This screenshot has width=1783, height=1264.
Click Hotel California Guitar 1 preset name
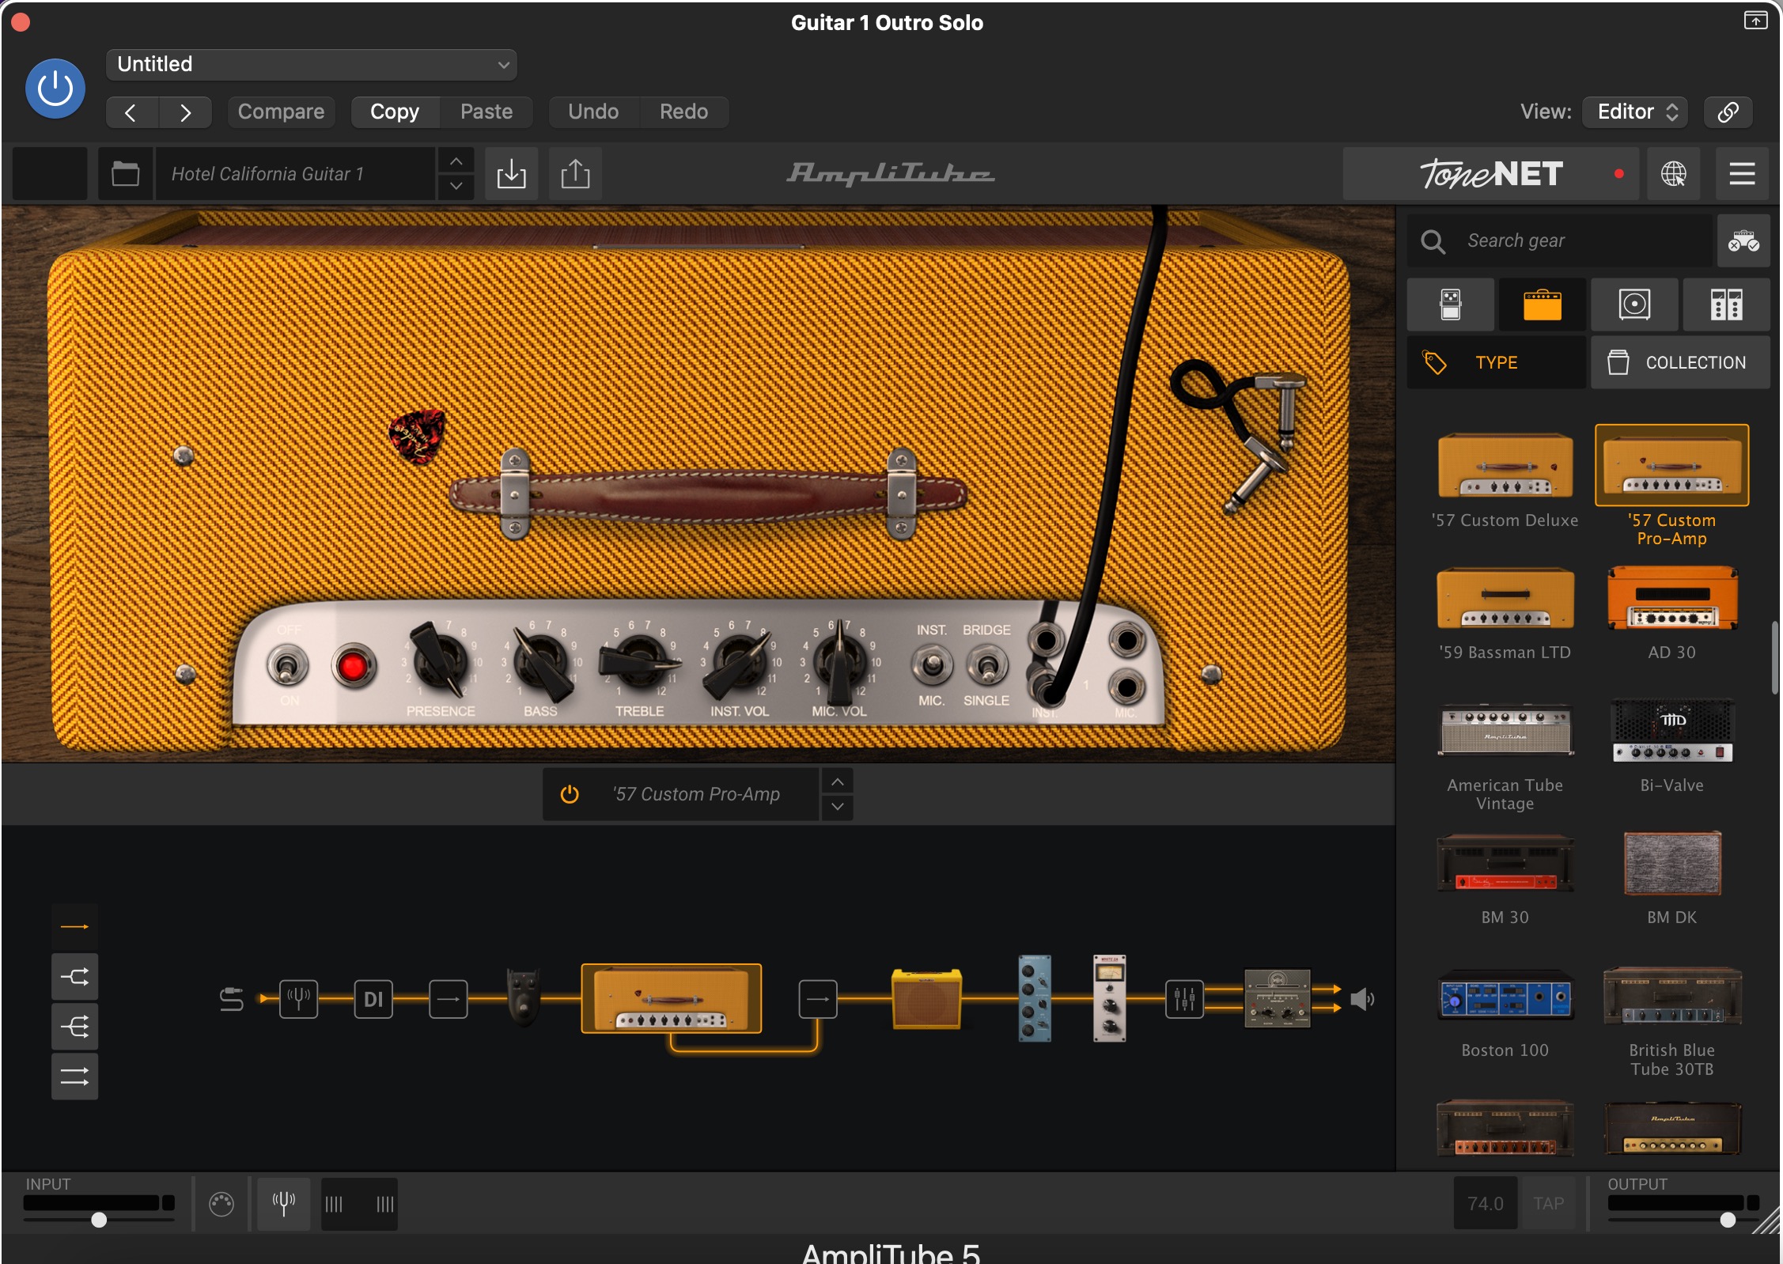click(x=294, y=173)
